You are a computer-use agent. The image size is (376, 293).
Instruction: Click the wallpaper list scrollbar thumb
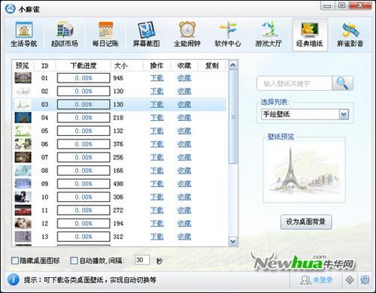[233, 117]
